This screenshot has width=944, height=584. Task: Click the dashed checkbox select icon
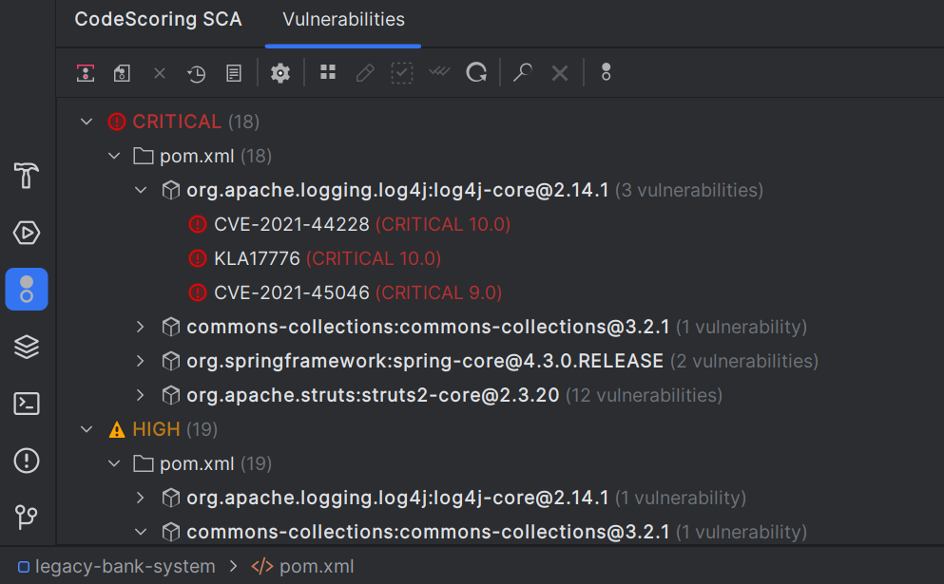401,73
